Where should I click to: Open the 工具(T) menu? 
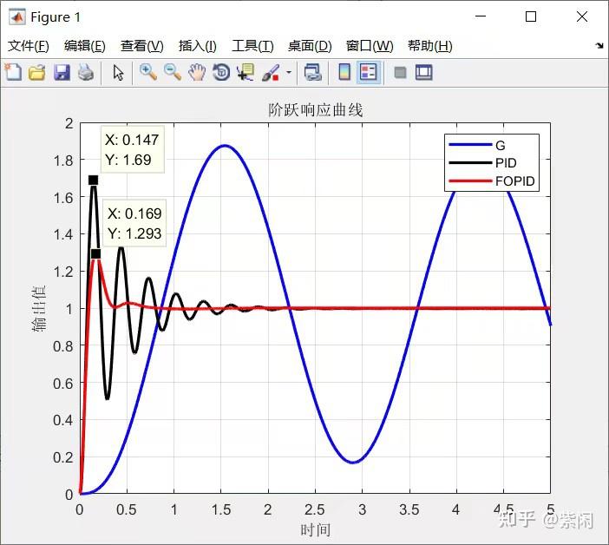click(252, 46)
